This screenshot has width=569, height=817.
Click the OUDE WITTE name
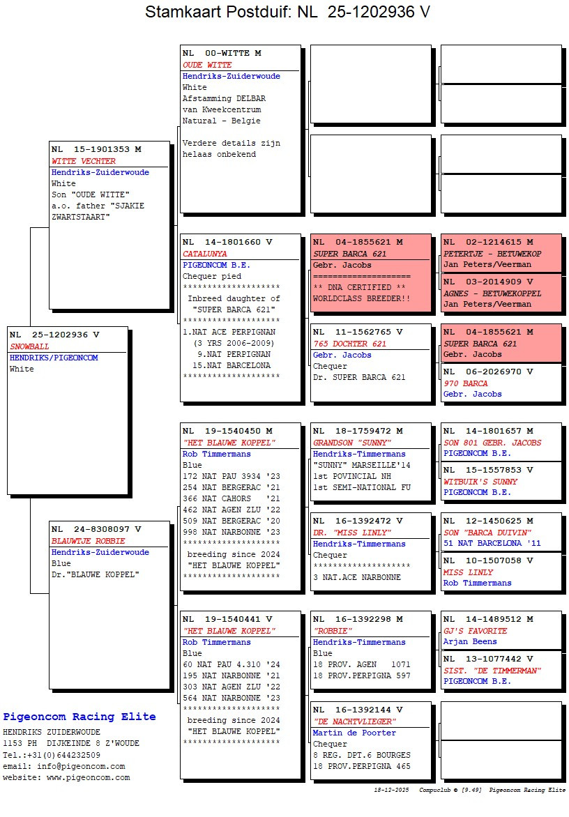tap(207, 65)
